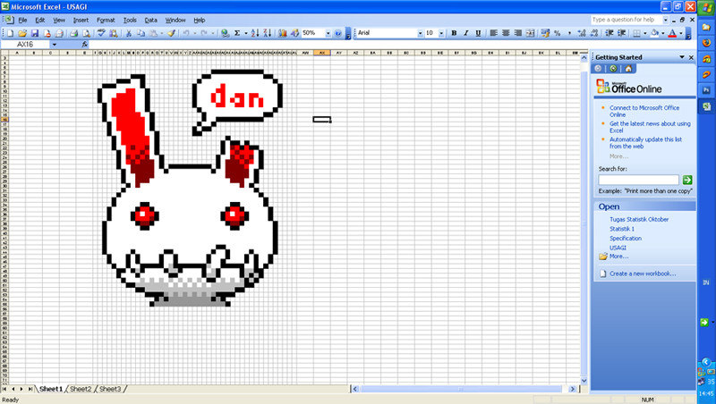Screen dimensions: 716x404
Task: Select the Format Painter brush icon
Action: [x=171, y=33]
